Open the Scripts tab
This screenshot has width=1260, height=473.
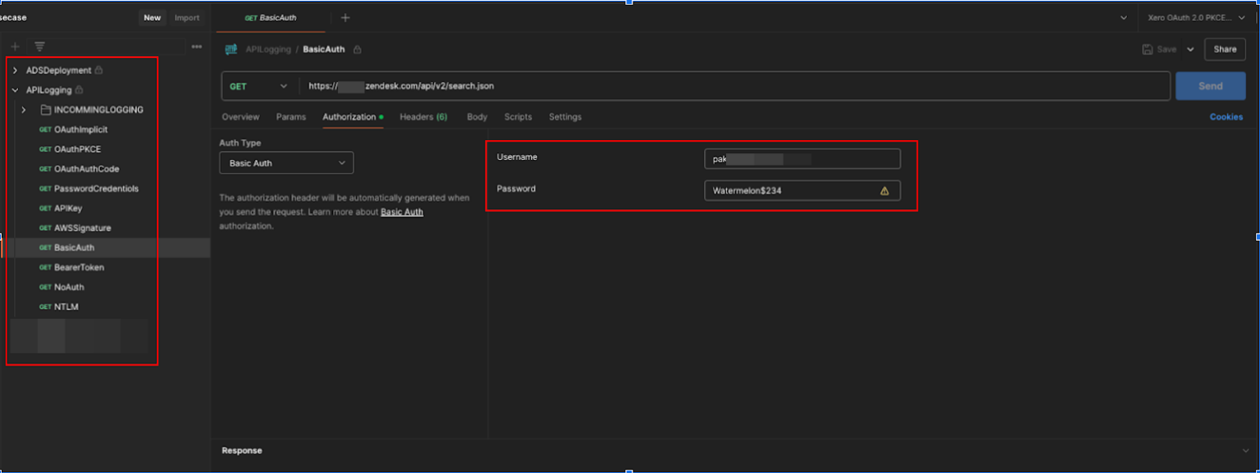click(518, 117)
